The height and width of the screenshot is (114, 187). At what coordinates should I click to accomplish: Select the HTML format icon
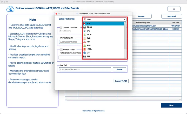pos(85,49)
